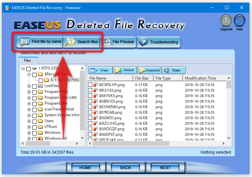Click the System Volume Information folder icon
The height and width of the screenshot is (177, 252).
coord(40,115)
